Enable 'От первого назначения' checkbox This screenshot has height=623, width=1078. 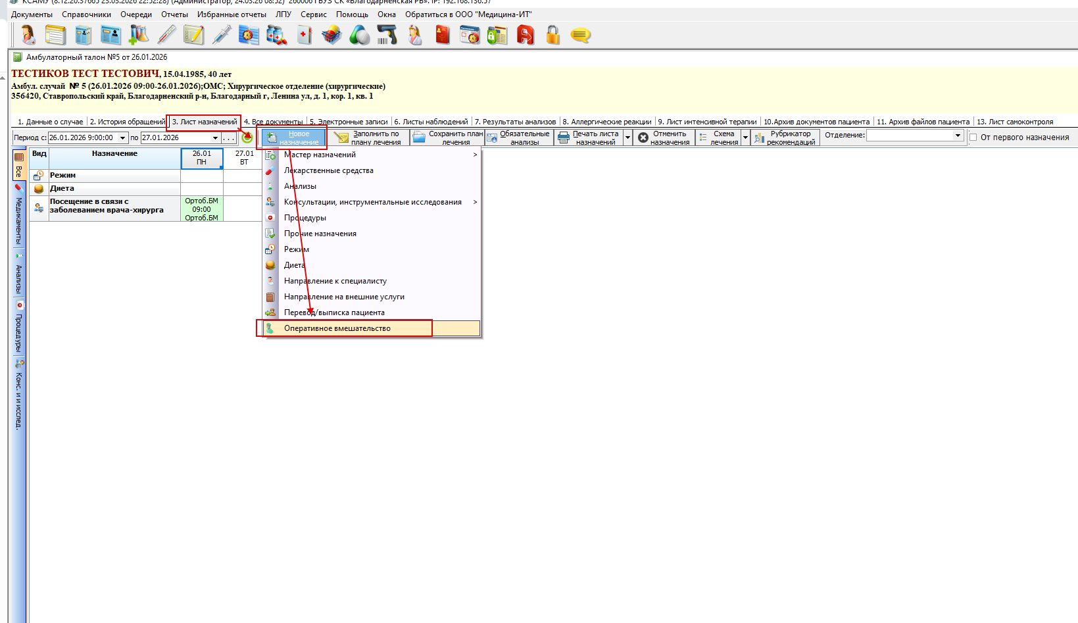click(x=973, y=137)
